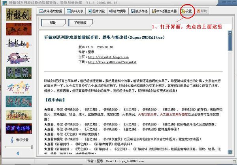Click the vertical scrollbar thumb
Image resolution: width=237 pixels, height=165 pixels.
(x=230, y=43)
